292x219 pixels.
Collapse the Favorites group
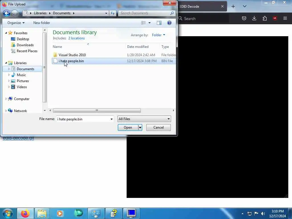[6, 33]
